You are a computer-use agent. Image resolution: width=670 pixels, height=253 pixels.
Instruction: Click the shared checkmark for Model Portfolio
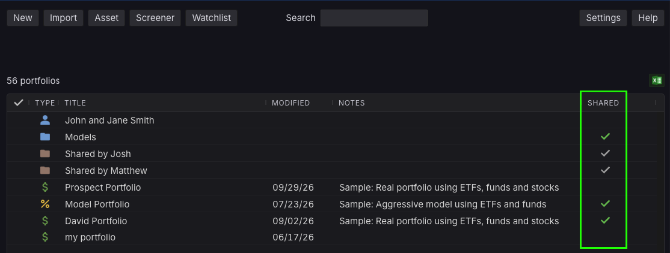[605, 204]
